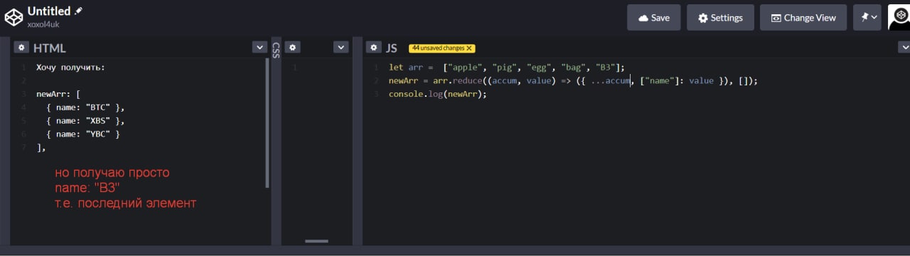Click 'Хочу получить:' text in HTML editor

70,68
